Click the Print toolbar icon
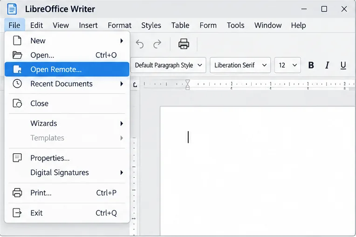The height and width of the screenshot is (237, 356). tap(184, 44)
